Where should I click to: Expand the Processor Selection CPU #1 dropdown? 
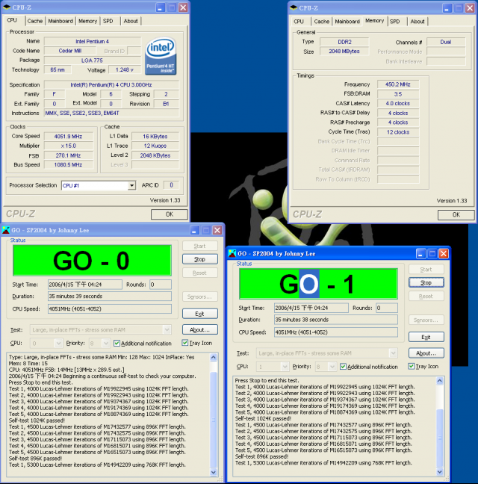click(131, 185)
